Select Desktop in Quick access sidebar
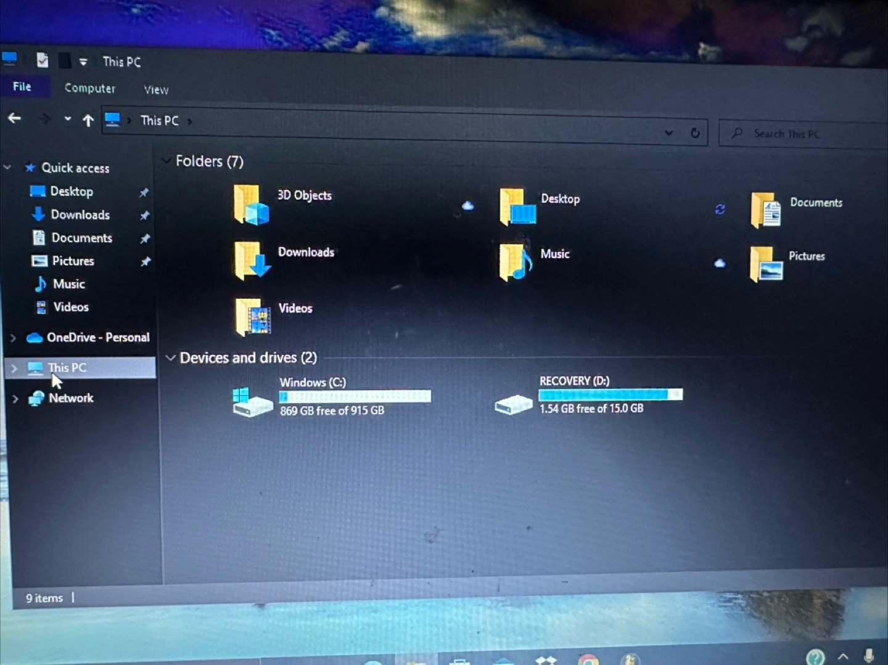Viewport: 888px width, 665px height. point(72,192)
